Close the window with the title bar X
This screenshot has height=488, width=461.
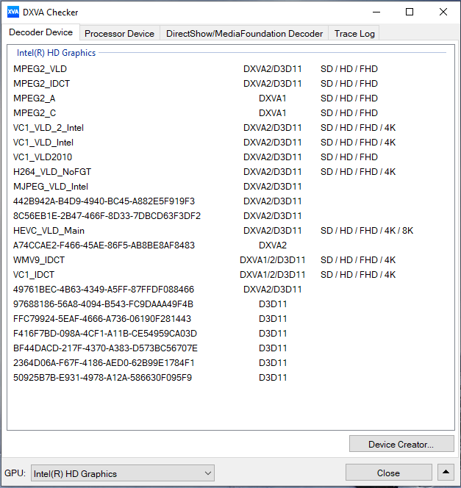pyautogui.click(x=443, y=12)
